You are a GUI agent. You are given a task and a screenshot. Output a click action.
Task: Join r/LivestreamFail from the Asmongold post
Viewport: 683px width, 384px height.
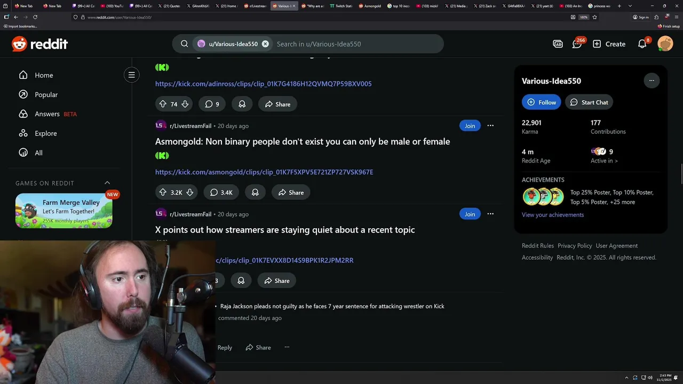pyautogui.click(x=470, y=126)
